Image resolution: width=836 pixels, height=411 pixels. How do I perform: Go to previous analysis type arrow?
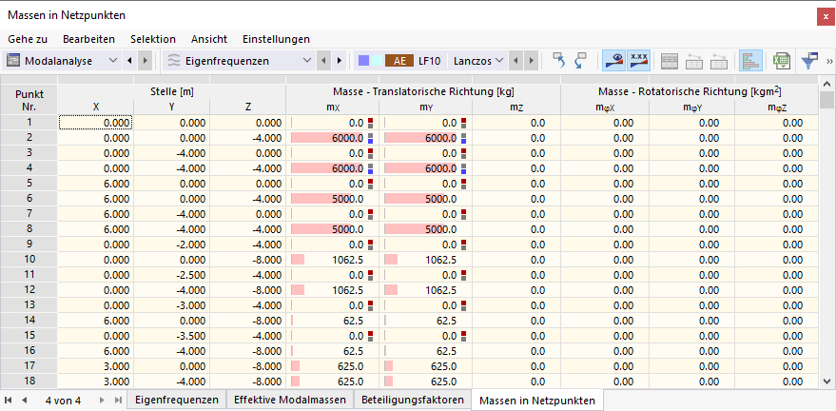pyautogui.click(x=129, y=61)
